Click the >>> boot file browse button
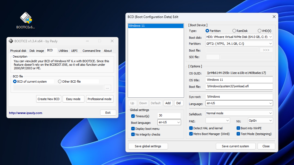The width and height of the screenshot is (294, 165). point(266,50)
